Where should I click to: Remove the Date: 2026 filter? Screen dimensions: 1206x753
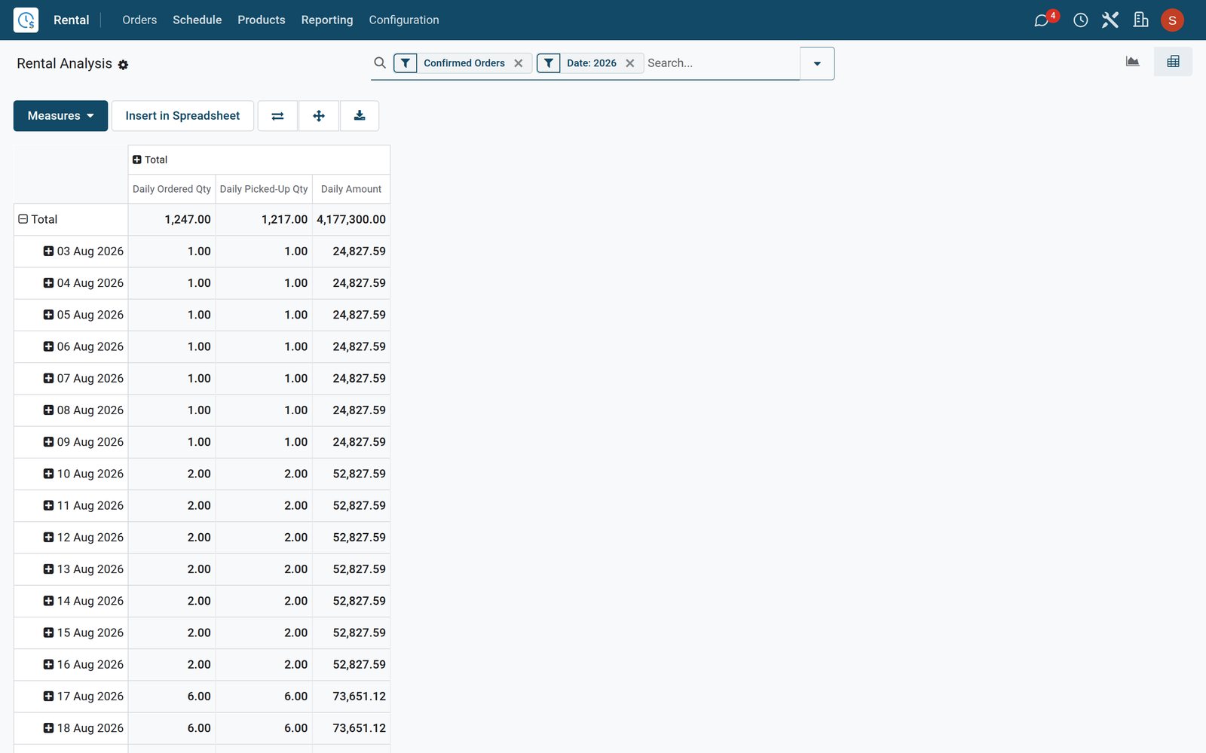tap(630, 63)
